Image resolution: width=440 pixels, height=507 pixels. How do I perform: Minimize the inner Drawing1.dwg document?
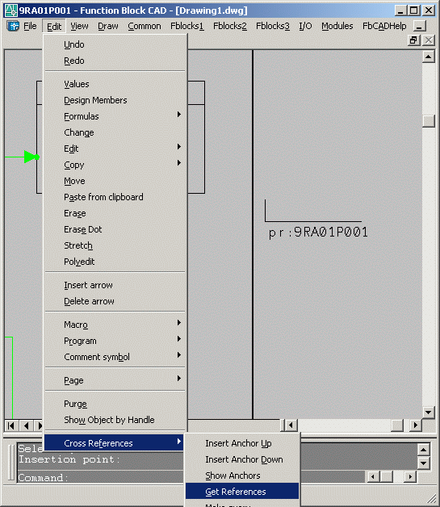(x=419, y=26)
